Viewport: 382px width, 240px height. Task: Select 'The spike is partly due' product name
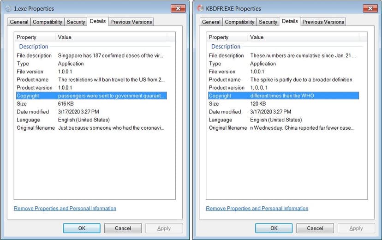pos(284,80)
